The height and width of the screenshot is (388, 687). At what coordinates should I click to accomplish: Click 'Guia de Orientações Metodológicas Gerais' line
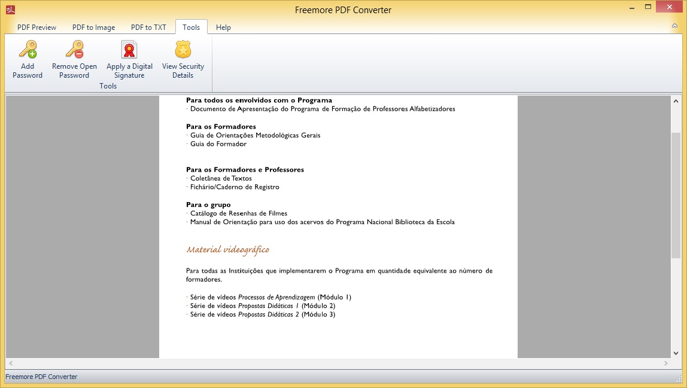(x=255, y=135)
